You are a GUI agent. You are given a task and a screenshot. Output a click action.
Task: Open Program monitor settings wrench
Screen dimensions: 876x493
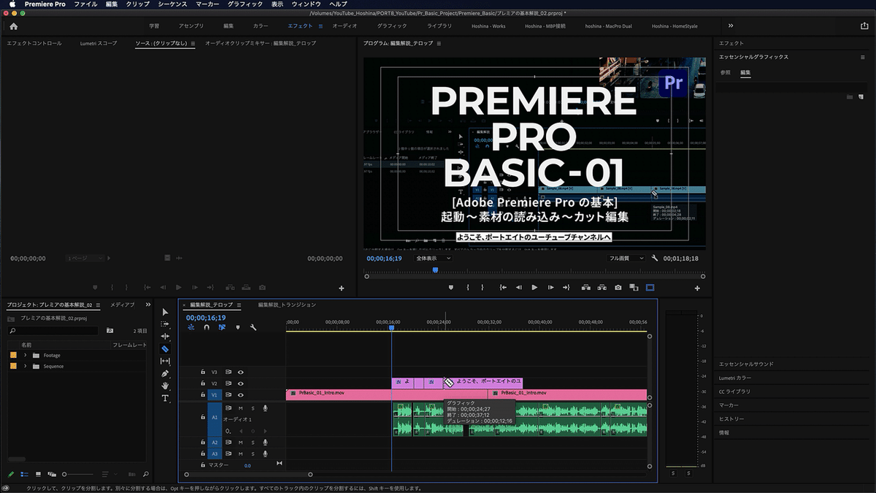pos(655,258)
